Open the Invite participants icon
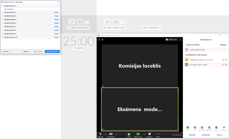 [x=129, y=134]
